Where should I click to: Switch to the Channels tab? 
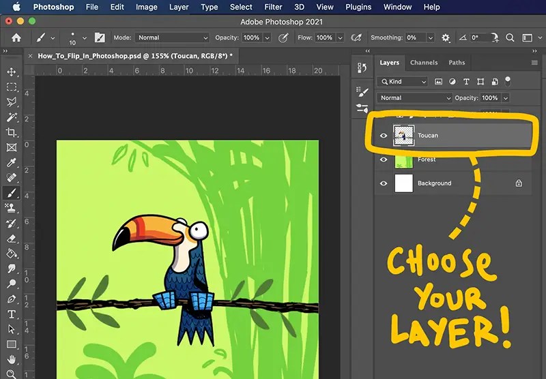(423, 63)
